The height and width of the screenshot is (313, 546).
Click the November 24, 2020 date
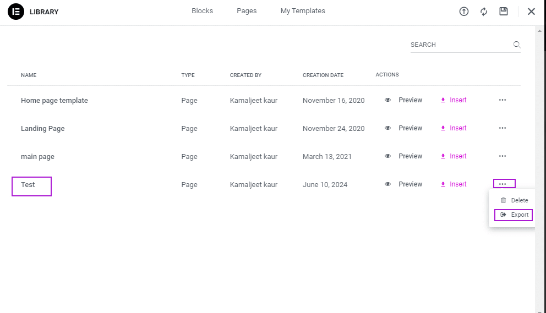tap(334, 129)
